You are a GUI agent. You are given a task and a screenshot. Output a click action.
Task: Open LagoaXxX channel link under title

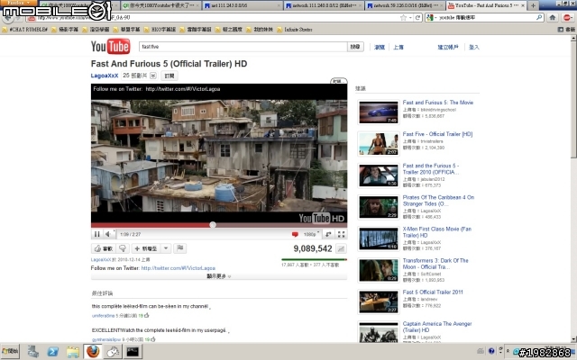105,76
